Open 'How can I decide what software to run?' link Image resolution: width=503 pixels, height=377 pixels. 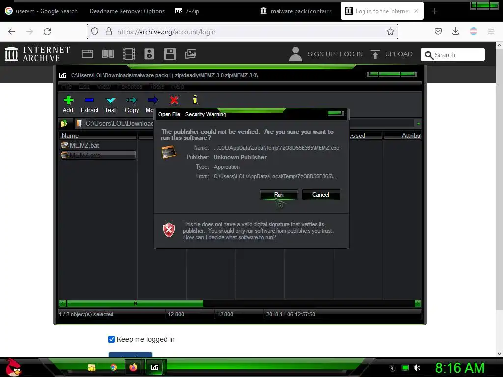(229, 237)
